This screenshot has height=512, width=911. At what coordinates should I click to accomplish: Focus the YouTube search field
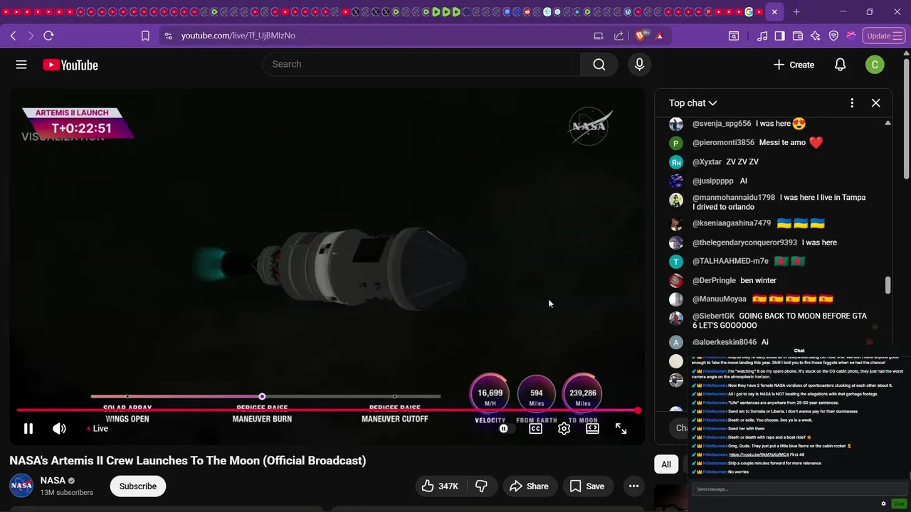click(x=421, y=65)
